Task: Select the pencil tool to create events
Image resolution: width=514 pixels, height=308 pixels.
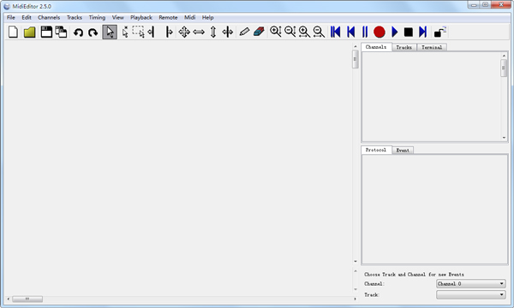Action: tap(244, 32)
